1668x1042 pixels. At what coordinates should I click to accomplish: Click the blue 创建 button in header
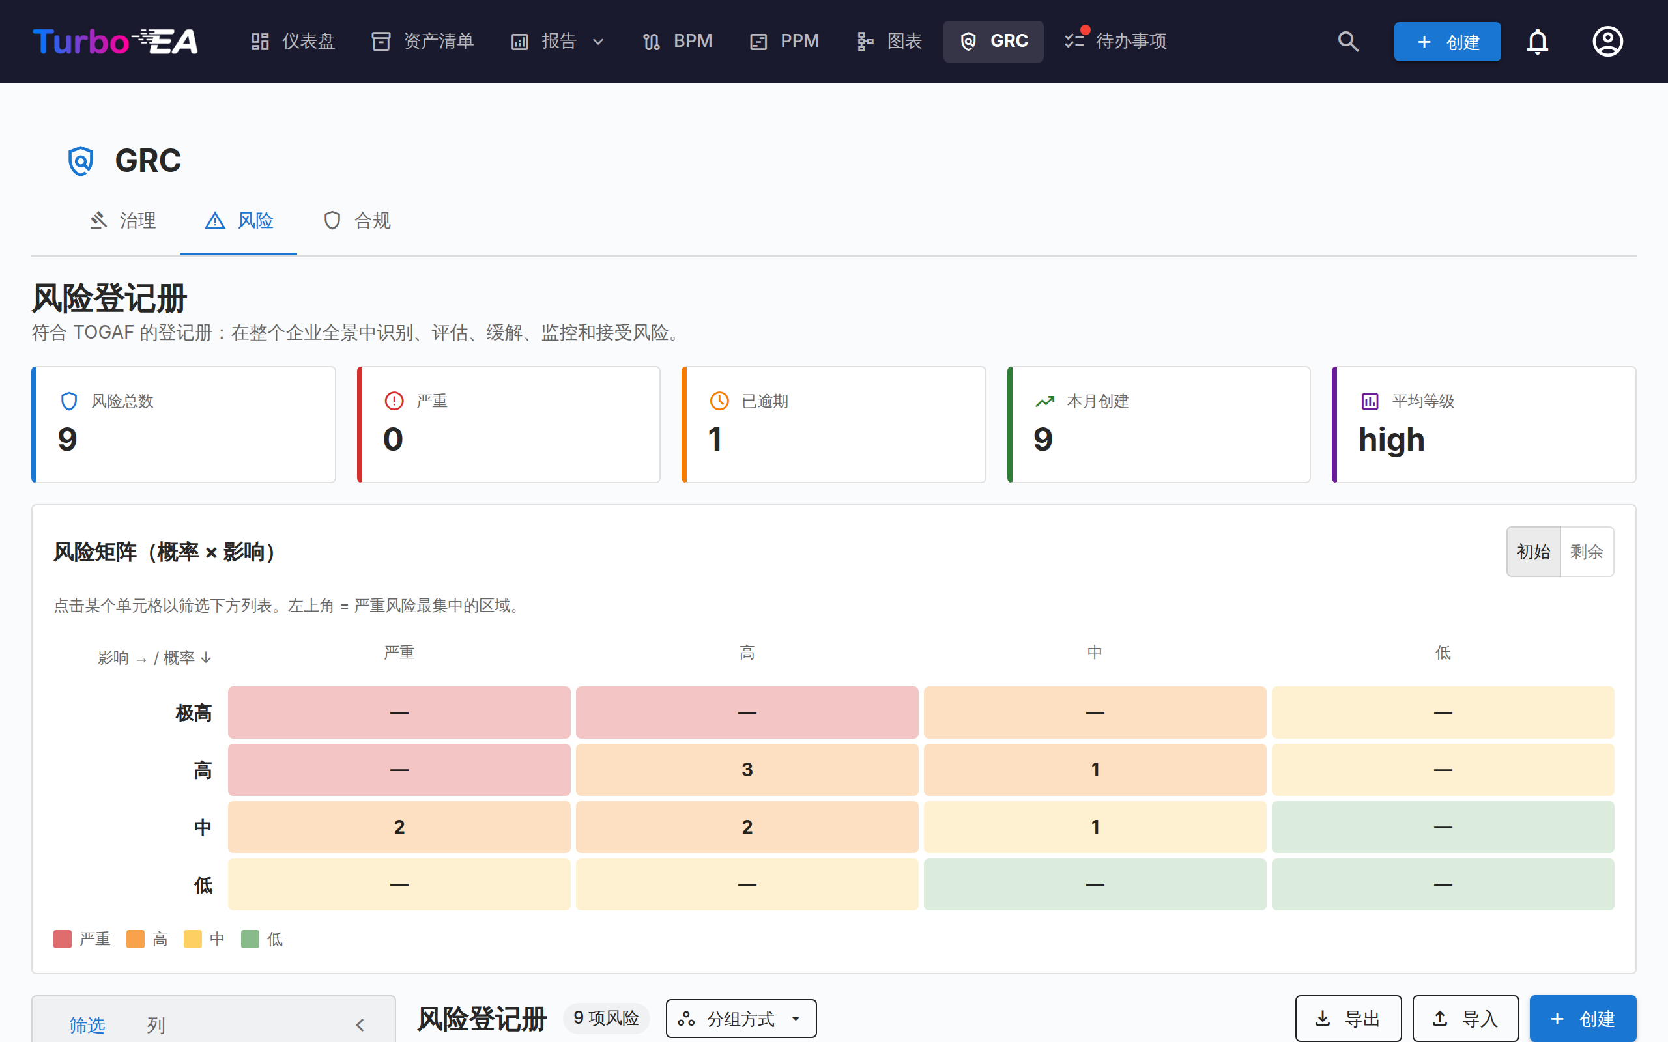pos(1447,41)
